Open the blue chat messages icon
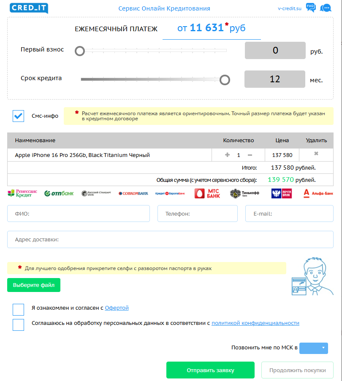342x381 pixels. [326, 8]
